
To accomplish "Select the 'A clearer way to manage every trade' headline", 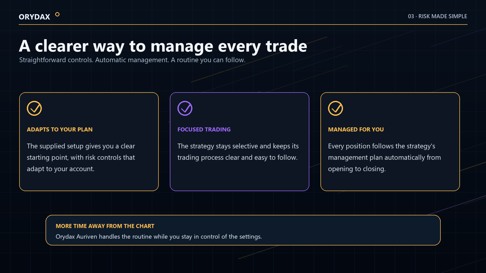I will (x=163, y=46).
